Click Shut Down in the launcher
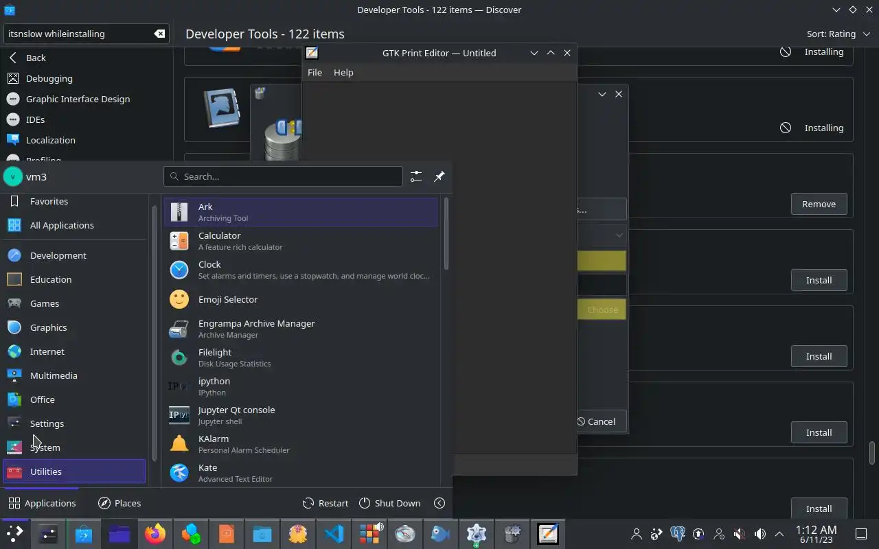The width and height of the screenshot is (879, 549). pos(390,503)
